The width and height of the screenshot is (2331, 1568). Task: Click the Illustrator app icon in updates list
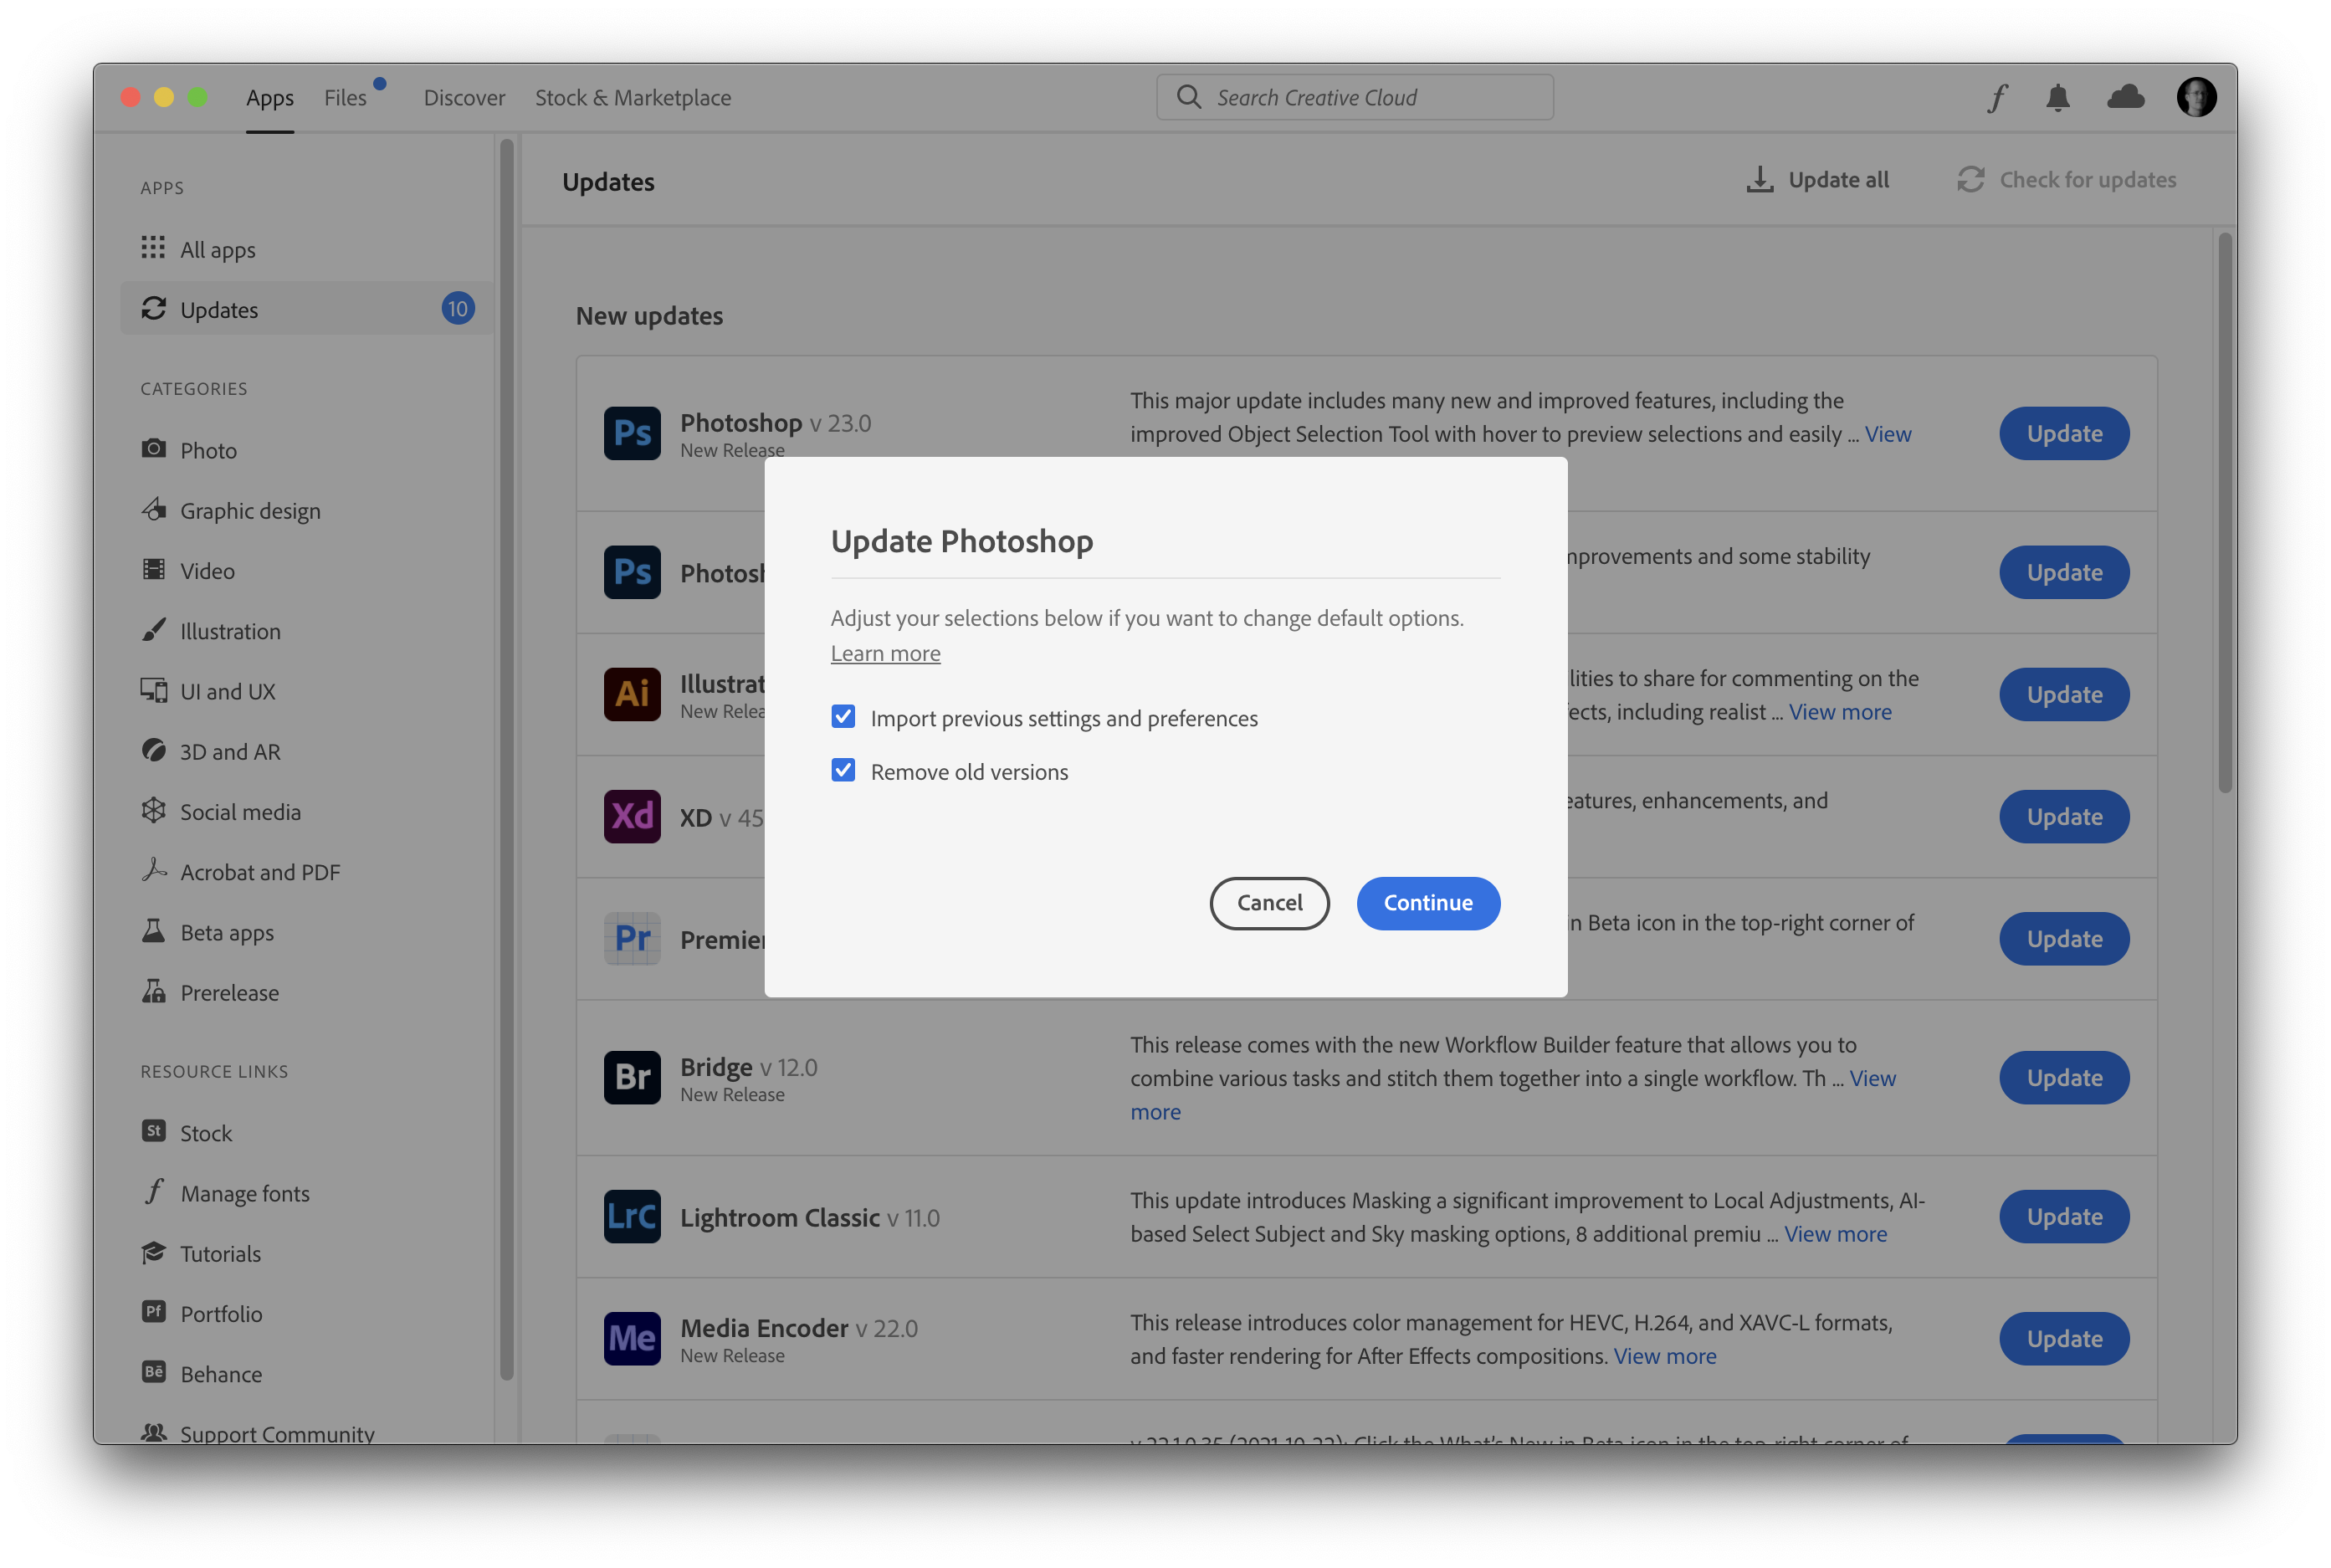pyautogui.click(x=632, y=693)
